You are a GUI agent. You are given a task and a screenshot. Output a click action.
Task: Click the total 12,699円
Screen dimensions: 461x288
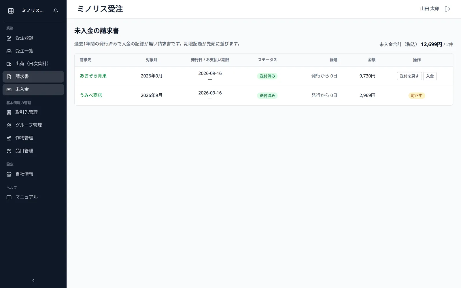pos(431,44)
